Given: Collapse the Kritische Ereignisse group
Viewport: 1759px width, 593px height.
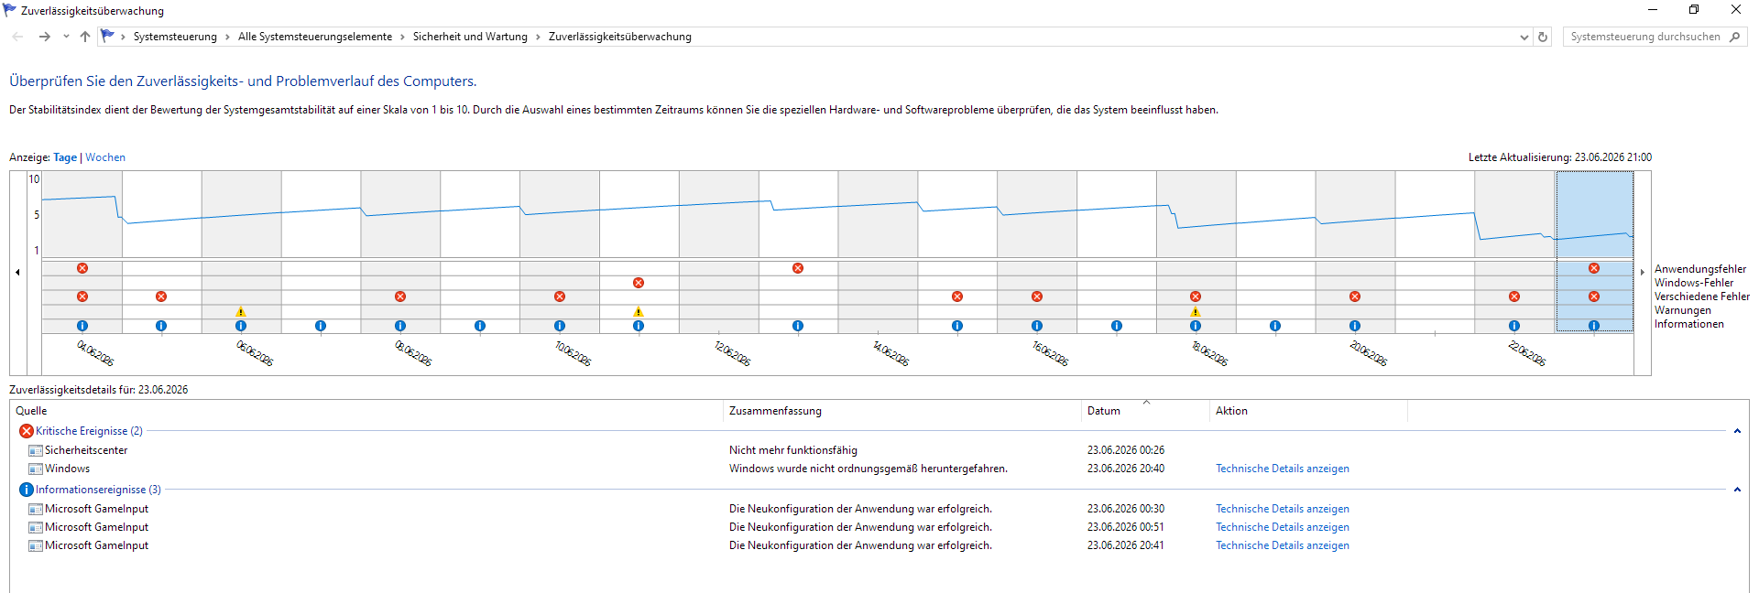Looking at the screenshot, I should coord(1737,431).
